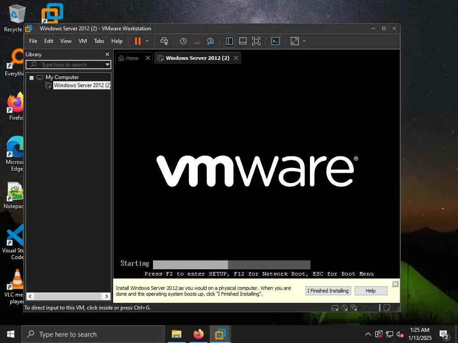Screen dimensions: 458x343
Task: Collapse the My Computer tree node
Action: [32, 78]
